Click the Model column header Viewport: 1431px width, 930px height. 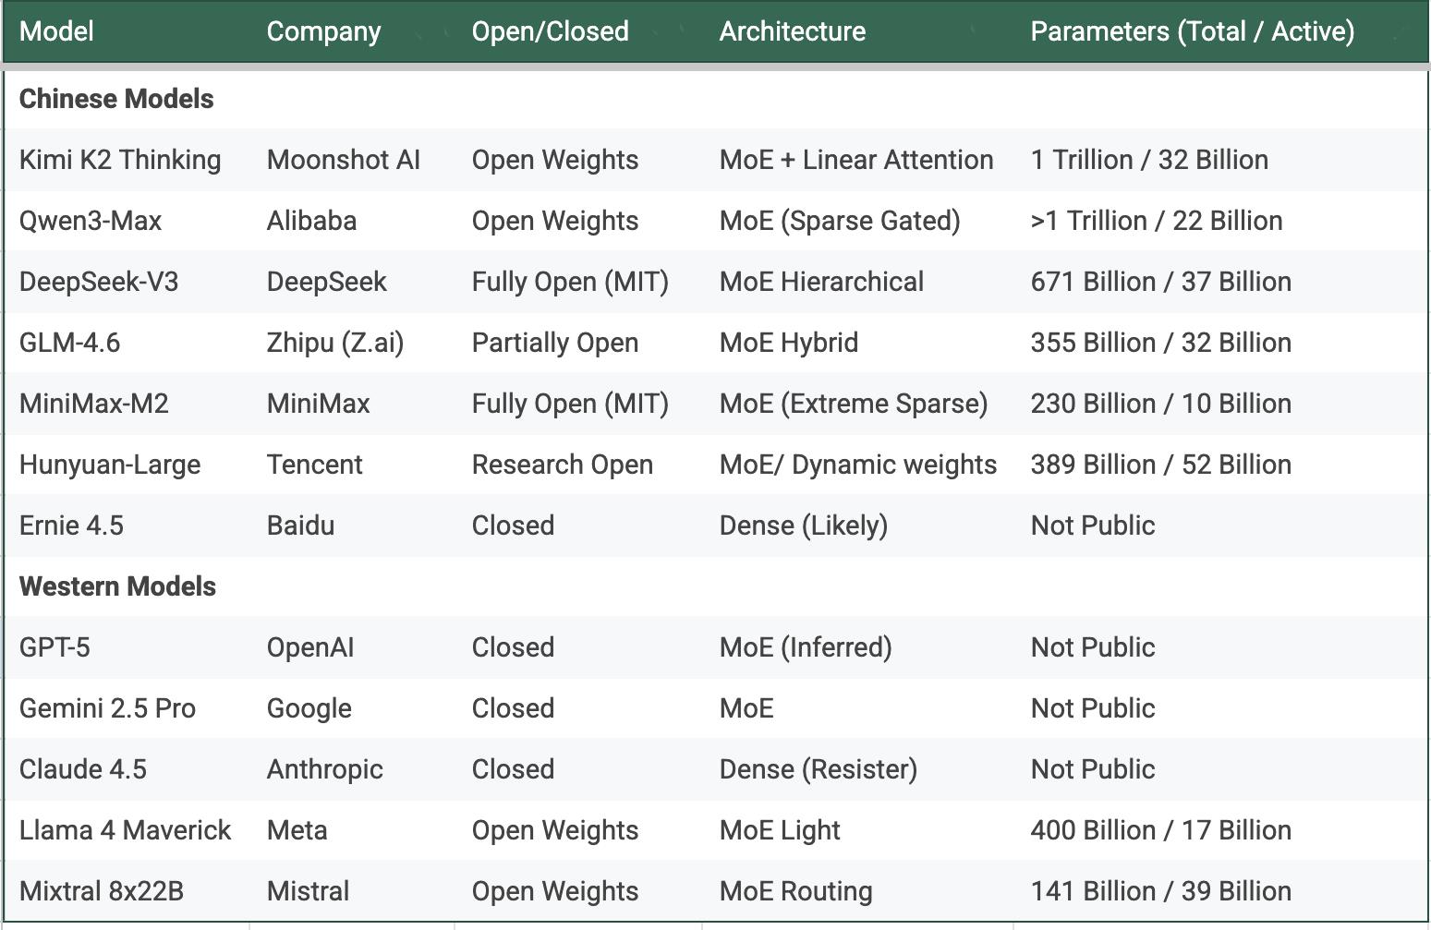[56, 31]
